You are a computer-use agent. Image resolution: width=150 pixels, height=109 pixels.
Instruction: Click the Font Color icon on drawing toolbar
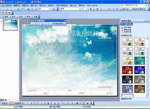click(73, 103)
